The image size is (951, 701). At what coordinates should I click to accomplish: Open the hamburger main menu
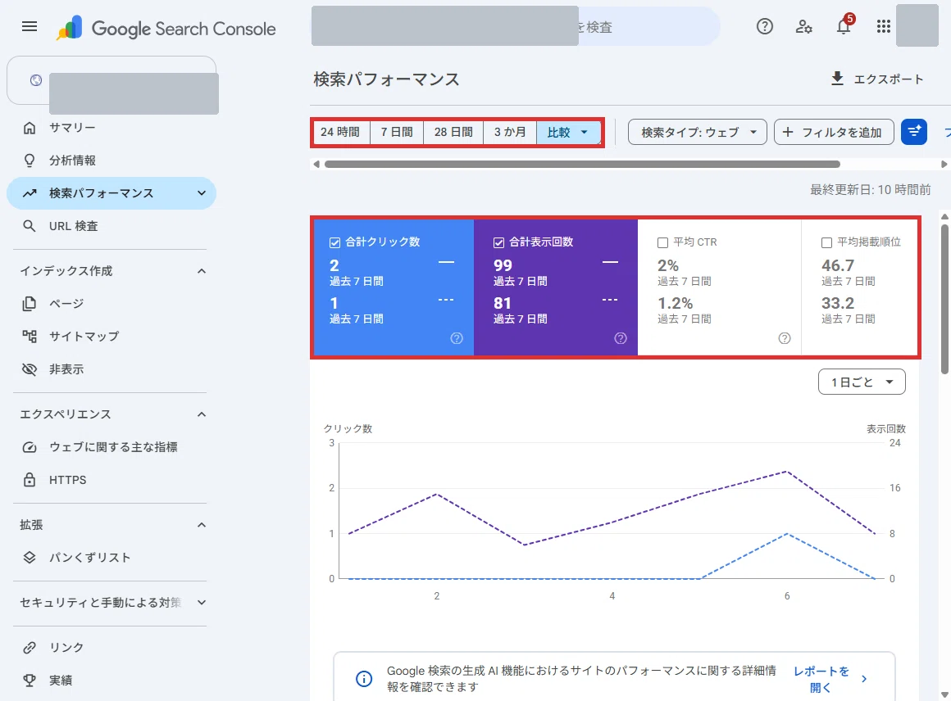30,27
